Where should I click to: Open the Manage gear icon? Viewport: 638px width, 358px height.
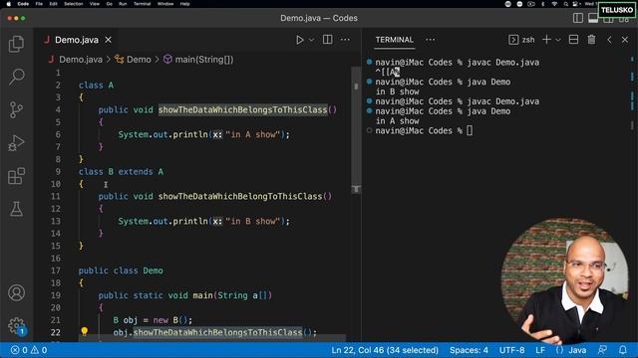pyautogui.click(x=16, y=325)
